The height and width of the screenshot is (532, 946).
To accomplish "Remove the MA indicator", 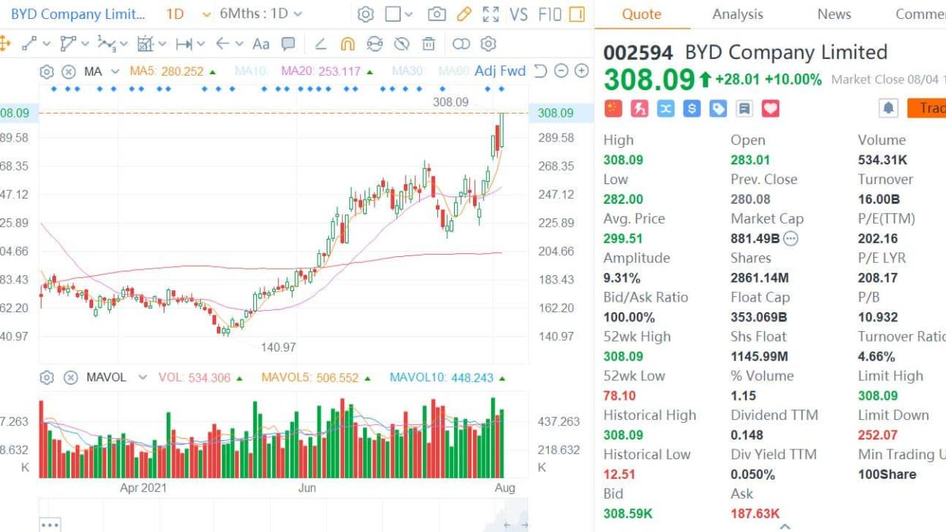I will point(68,71).
